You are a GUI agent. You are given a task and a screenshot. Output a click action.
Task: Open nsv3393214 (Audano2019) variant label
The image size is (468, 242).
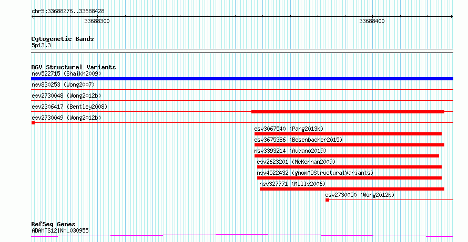(290, 151)
